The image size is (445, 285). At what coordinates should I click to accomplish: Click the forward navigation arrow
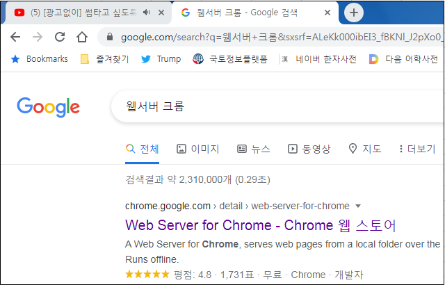pyautogui.click(x=37, y=37)
